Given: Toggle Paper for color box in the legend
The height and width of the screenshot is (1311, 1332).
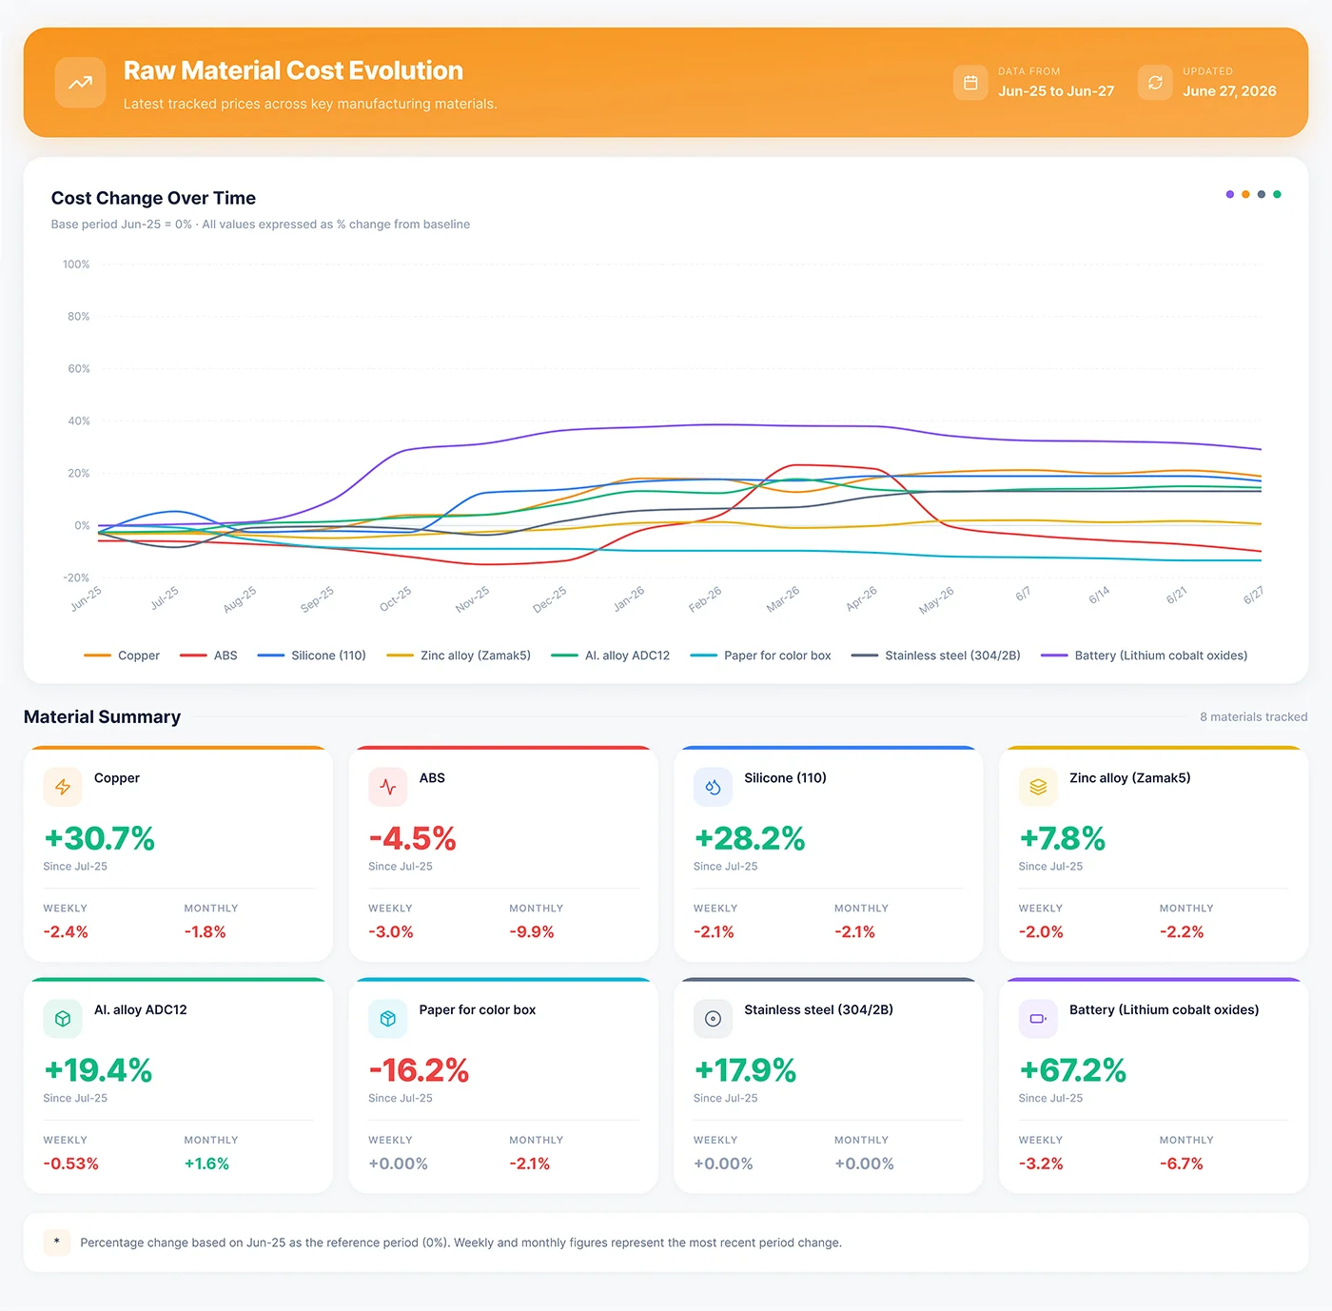Looking at the screenshot, I should 761,655.
